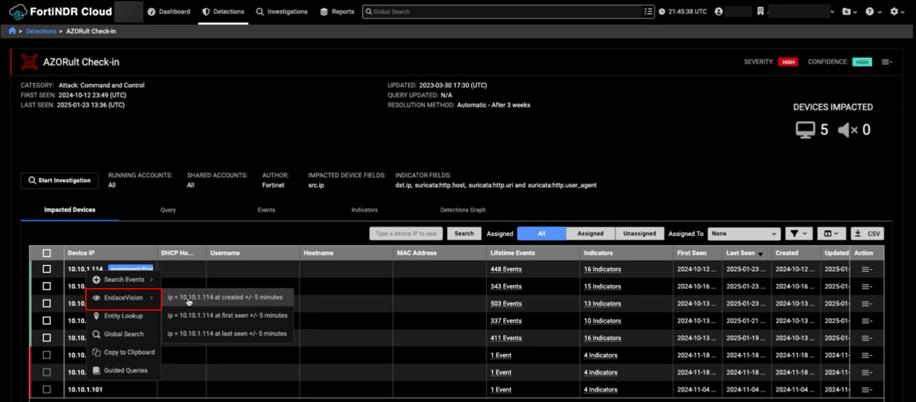This screenshot has width=916, height=402.
Task: Select Entity Lookup in context menu
Action: 123,316
